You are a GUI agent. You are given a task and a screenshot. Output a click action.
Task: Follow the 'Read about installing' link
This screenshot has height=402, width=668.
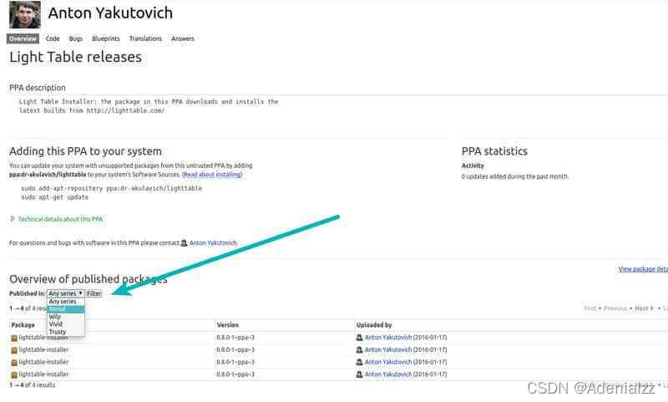[x=212, y=175]
